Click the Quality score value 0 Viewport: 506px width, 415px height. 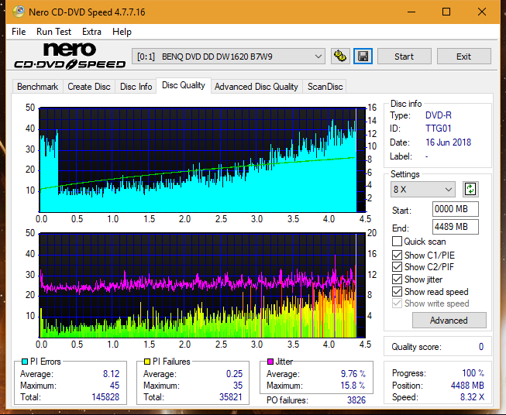pos(481,347)
